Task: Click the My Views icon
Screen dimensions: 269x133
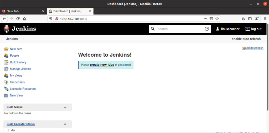Action: point(6,76)
